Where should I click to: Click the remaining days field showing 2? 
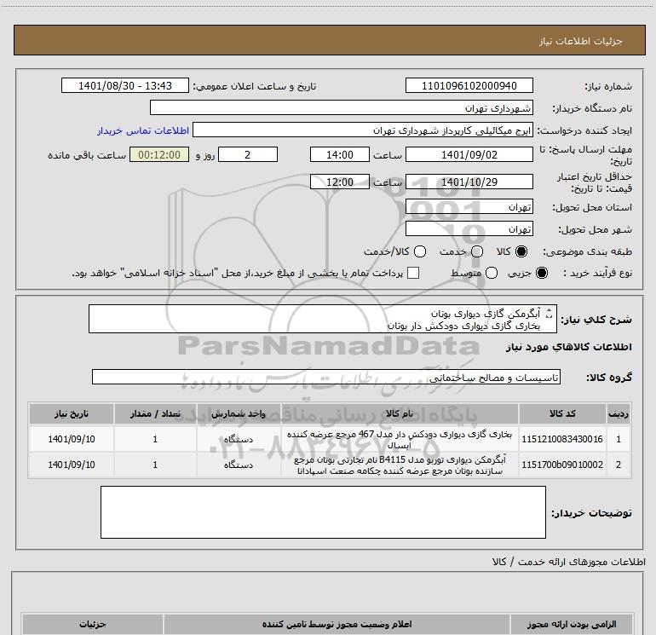(x=248, y=154)
